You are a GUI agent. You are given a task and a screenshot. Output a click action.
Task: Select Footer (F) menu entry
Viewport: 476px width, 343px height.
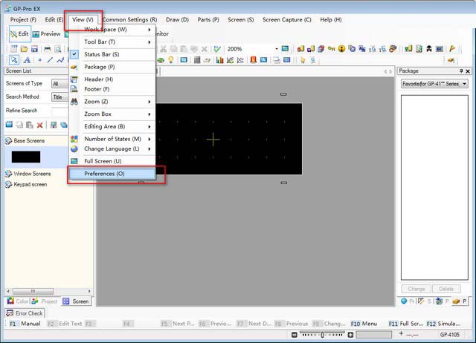click(x=112, y=89)
